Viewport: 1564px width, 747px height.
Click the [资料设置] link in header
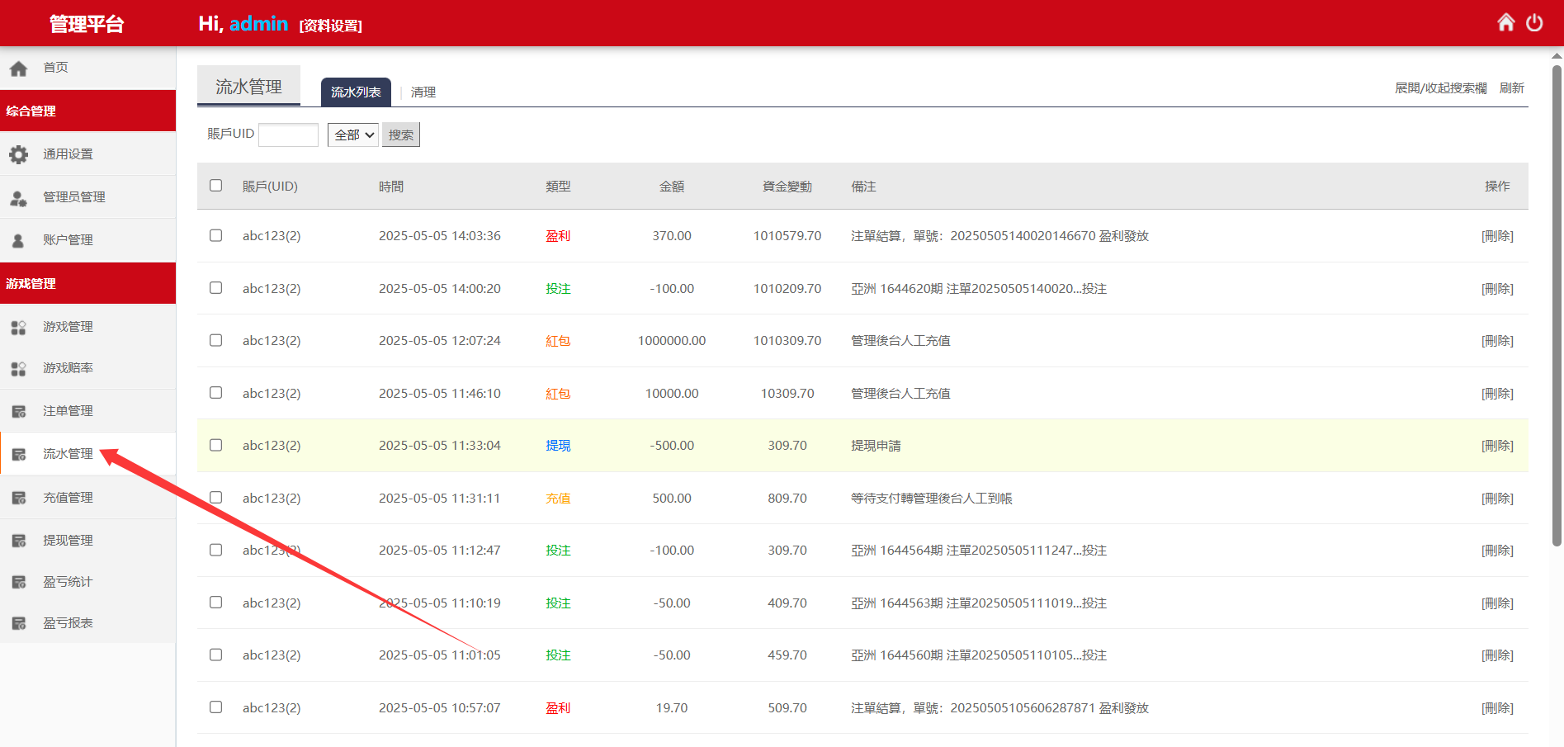tap(330, 26)
